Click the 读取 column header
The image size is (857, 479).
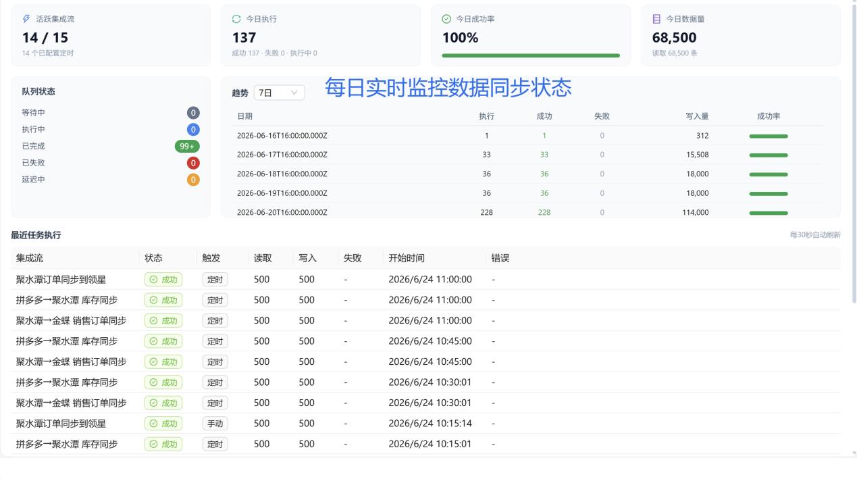[263, 258]
